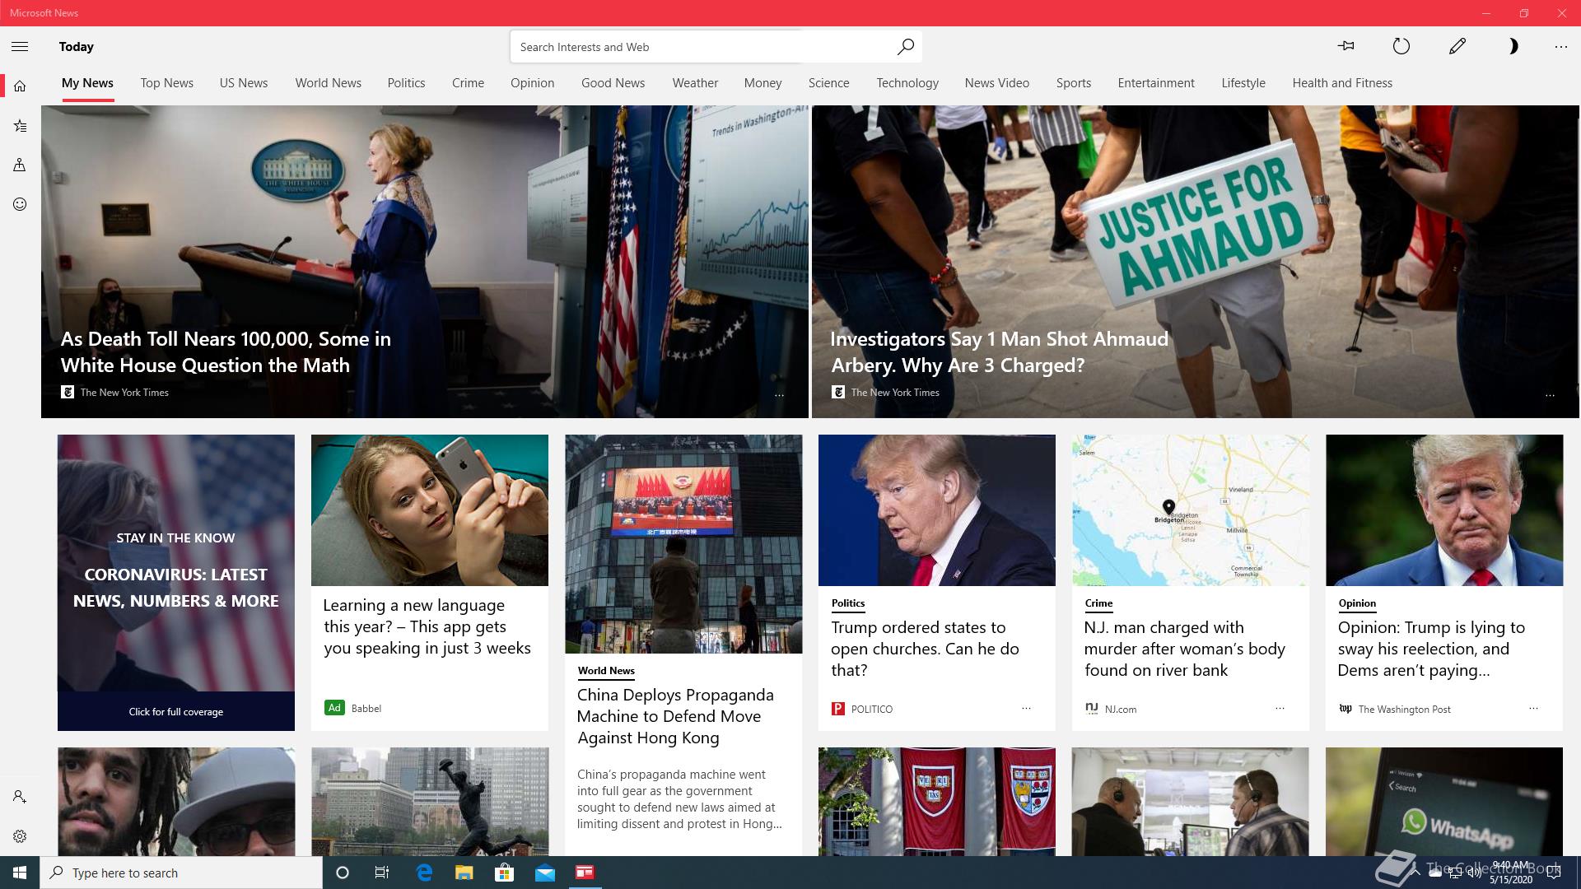Open the Investigators Say 1 Man Shot headline

point(999,352)
